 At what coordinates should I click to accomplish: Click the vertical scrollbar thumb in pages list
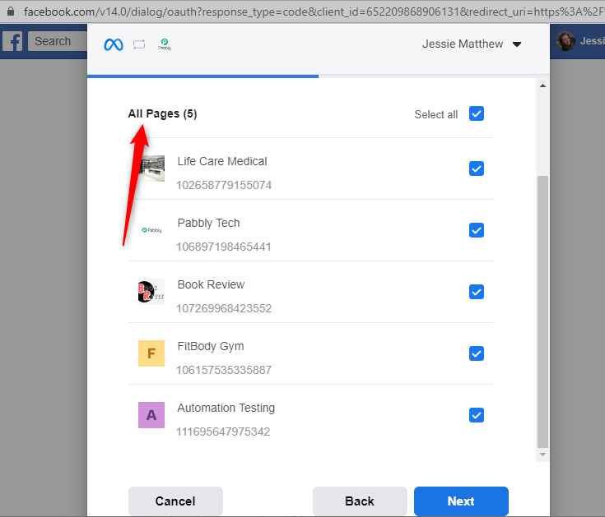(543, 312)
